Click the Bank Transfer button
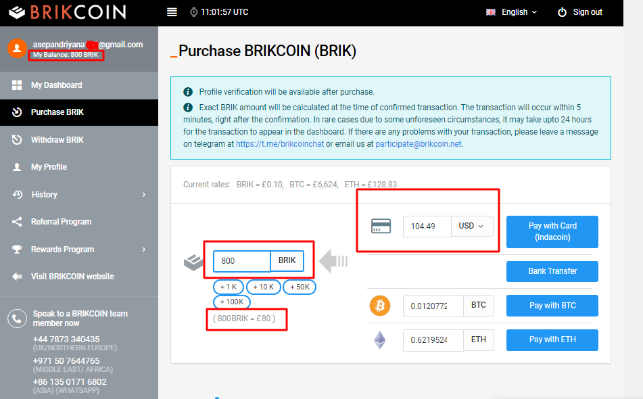Screen dimensions: 643x399 pyautogui.click(x=552, y=271)
